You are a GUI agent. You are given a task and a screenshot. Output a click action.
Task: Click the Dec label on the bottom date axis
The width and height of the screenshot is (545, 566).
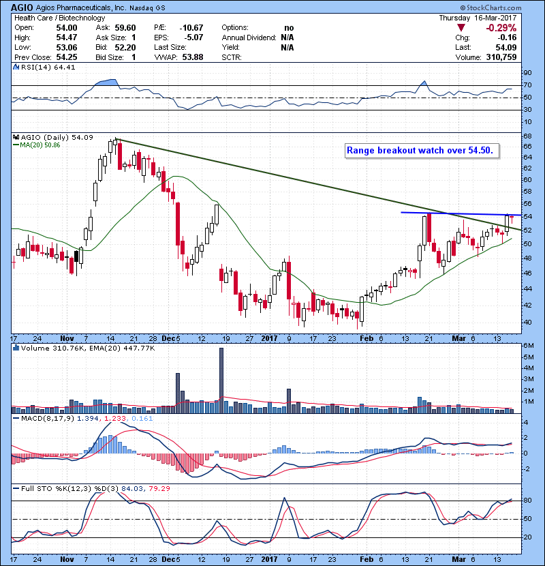pyautogui.click(x=168, y=559)
